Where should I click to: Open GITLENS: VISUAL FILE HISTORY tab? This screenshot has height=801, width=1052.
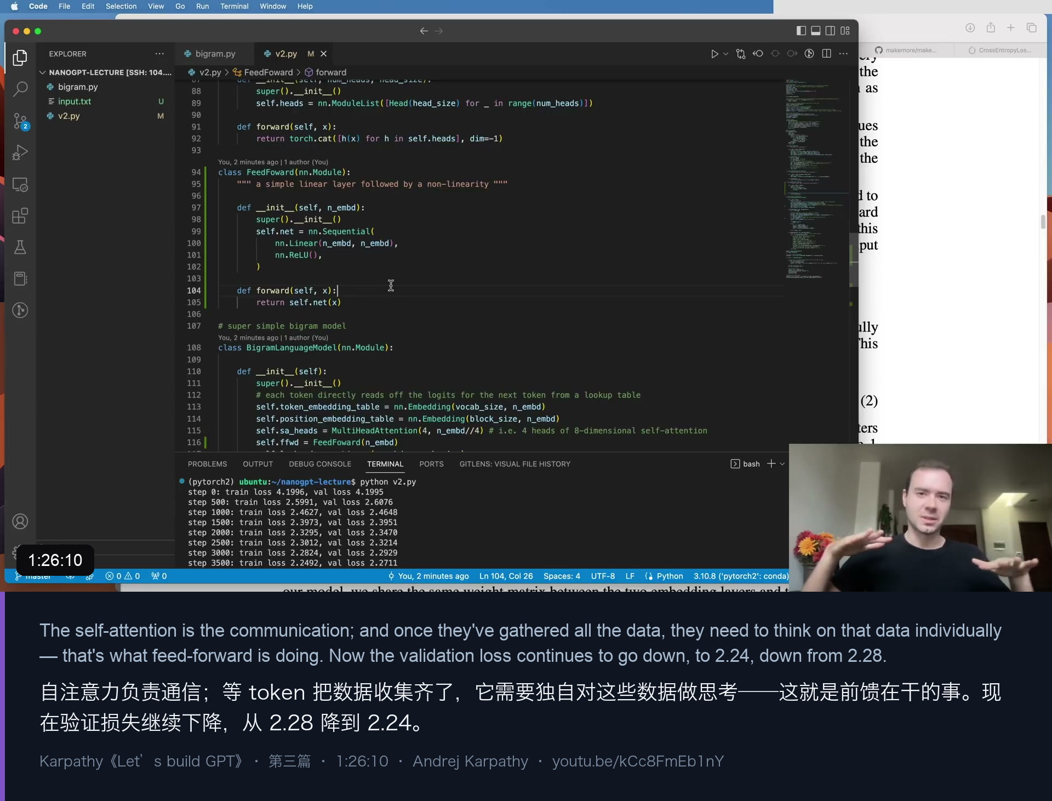pos(514,464)
